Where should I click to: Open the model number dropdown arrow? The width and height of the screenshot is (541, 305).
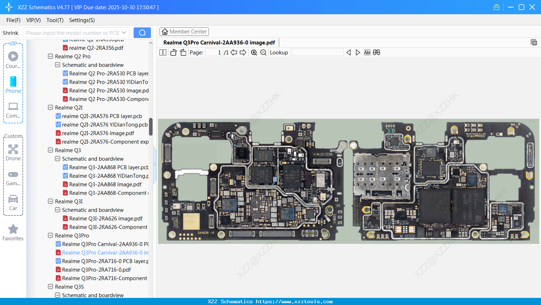pos(124,33)
